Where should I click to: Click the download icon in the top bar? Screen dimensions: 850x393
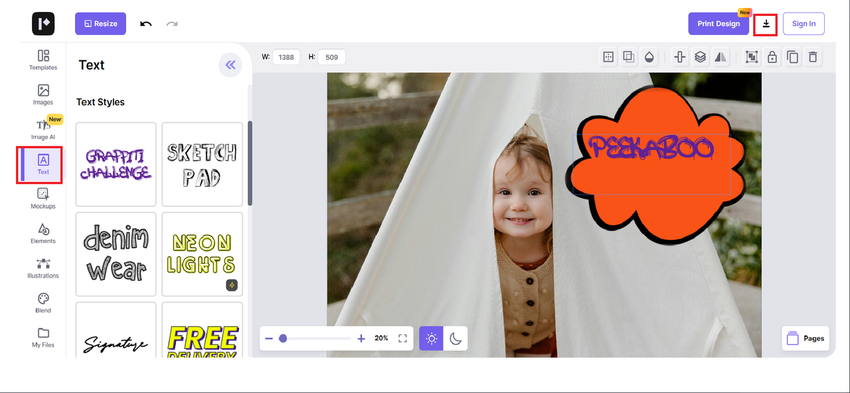pos(766,24)
